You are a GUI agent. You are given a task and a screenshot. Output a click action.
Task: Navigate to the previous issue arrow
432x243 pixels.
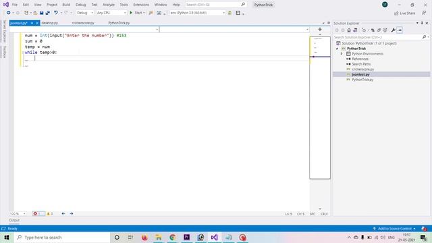pyautogui.click(x=63, y=213)
